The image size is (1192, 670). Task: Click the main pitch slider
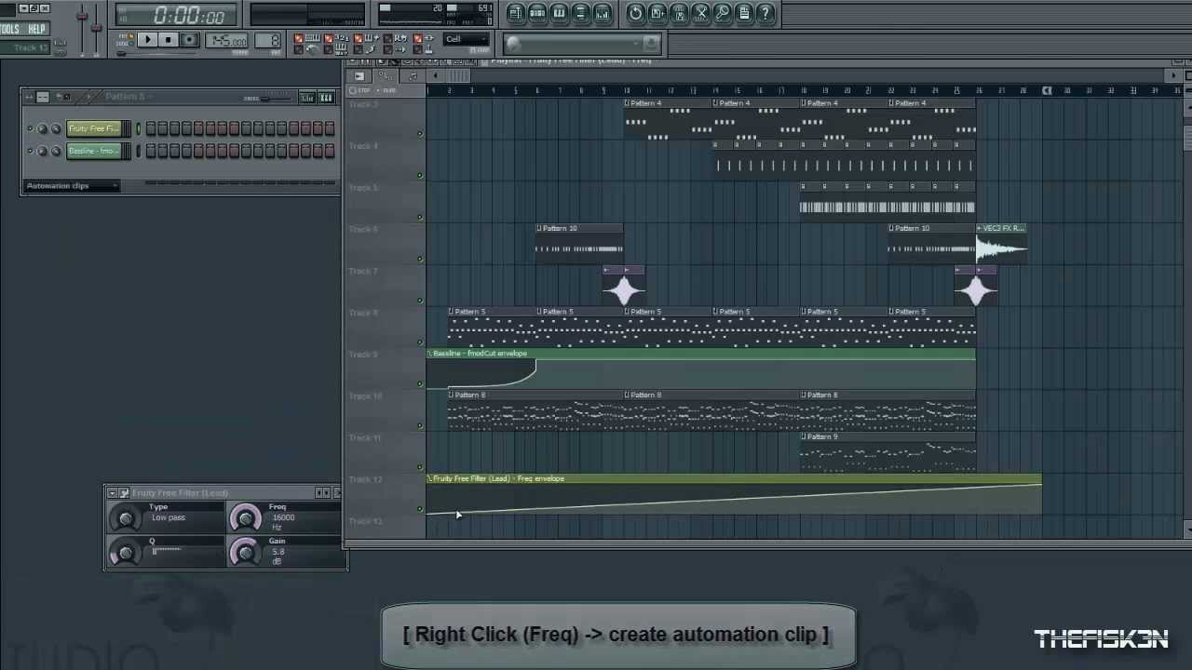click(97, 26)
